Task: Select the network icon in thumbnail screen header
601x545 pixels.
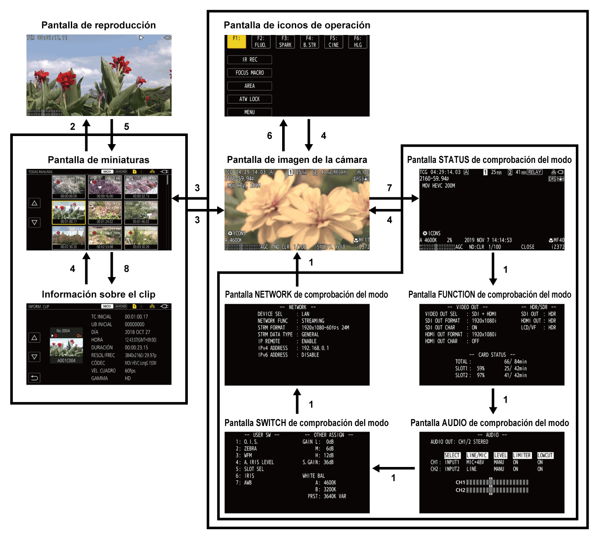Action: click(x=152, y=171)
